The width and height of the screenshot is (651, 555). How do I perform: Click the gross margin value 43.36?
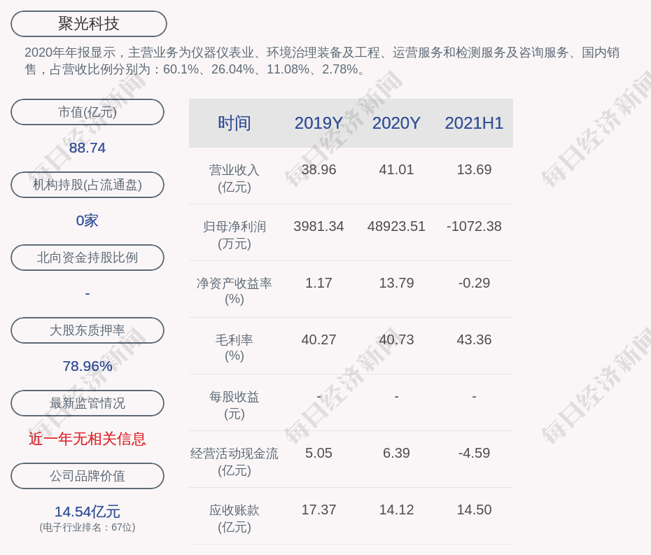pos(474,339)
